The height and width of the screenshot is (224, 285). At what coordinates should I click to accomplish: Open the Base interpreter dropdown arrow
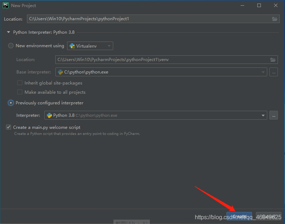pyautogui.click(x=263, y=72)
